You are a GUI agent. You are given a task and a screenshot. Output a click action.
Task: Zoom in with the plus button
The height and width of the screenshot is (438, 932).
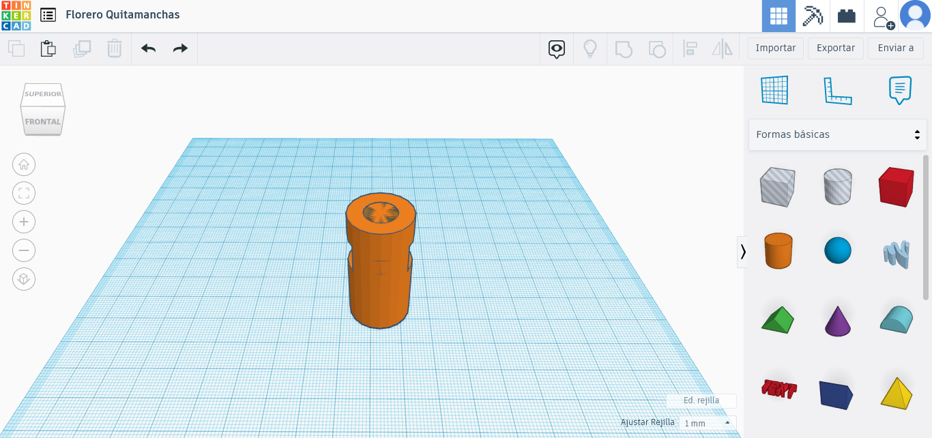pyautogui.click(x=24, y=222)
